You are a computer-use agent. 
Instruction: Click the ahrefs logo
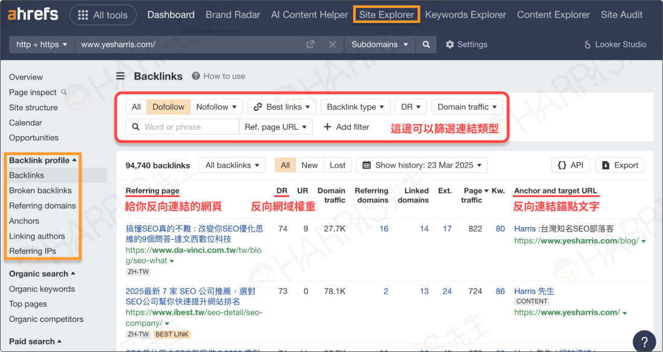33,15
